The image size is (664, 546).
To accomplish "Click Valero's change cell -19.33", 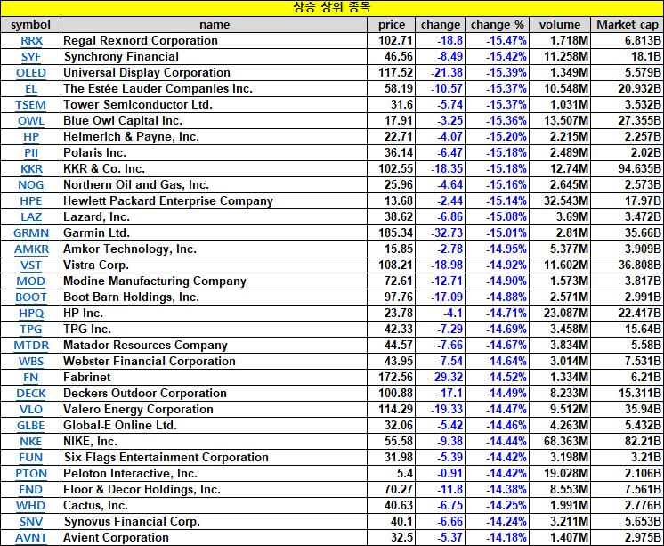I will 441,410.
